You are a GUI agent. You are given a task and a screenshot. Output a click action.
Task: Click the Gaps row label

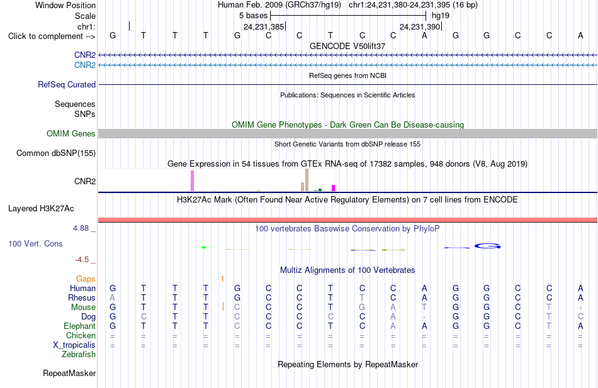pos(86,279)
